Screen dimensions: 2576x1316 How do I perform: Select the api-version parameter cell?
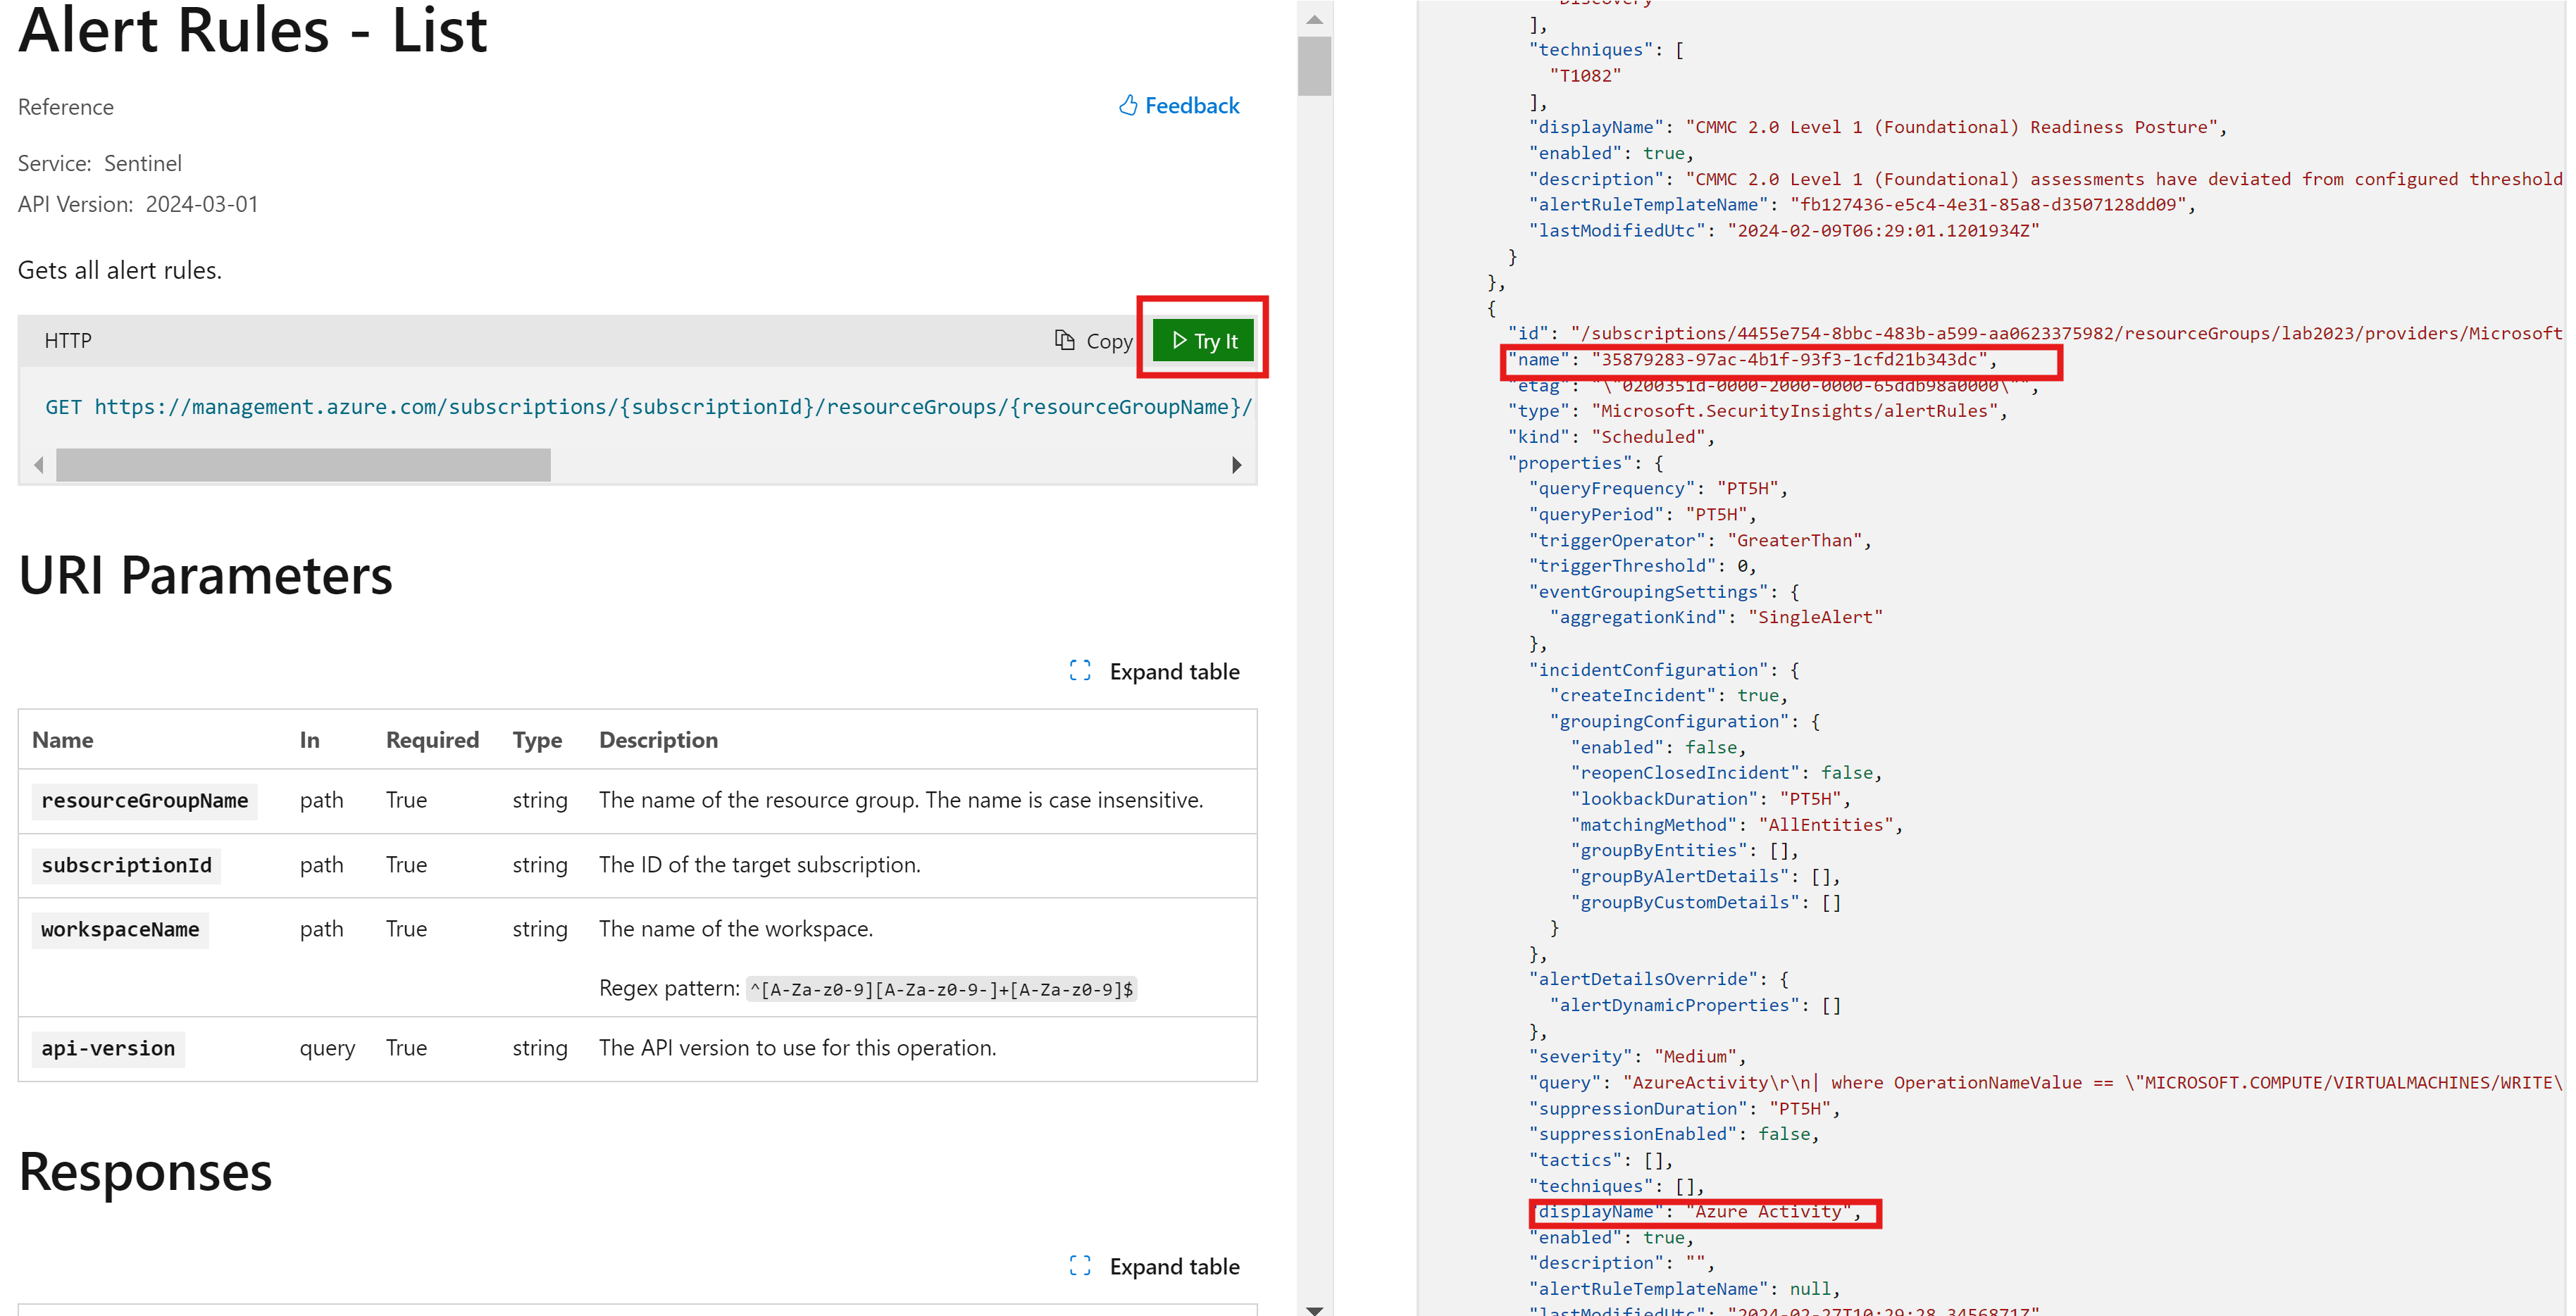[108, 1048]
